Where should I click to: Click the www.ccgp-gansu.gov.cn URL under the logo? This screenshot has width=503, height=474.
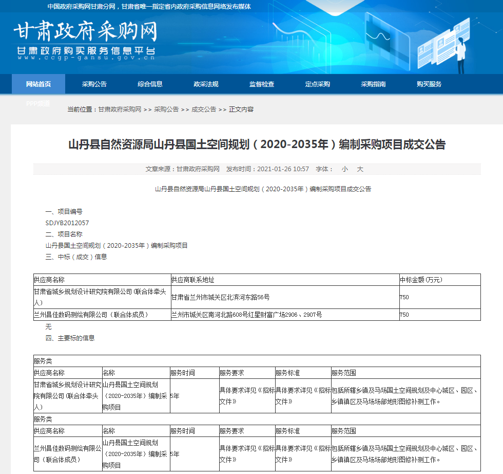click(x=86, y=58)
